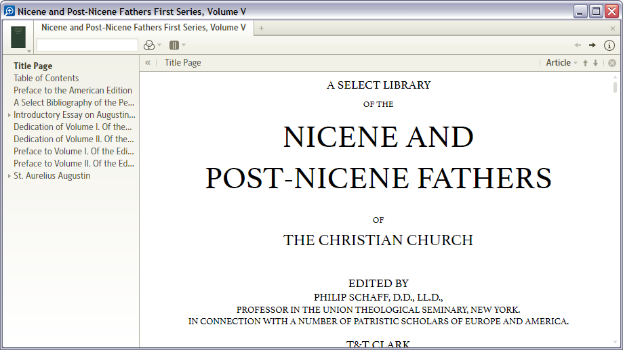Open the book cover dropdown arrow

coord(29,51)
